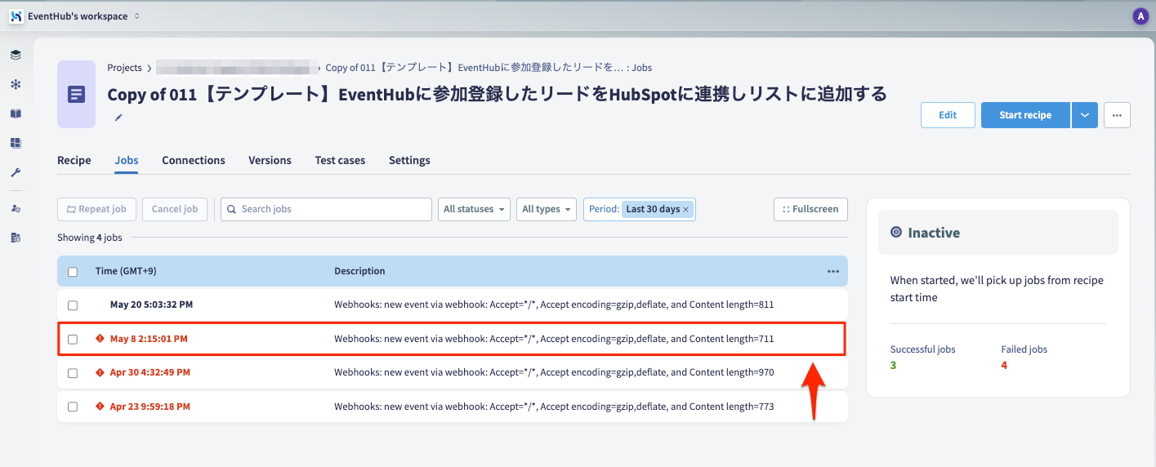The width and height of the screenshot is (1156, 467).
Task: Remove the 'Last 30 days' period filter
Action: (685, 210)
